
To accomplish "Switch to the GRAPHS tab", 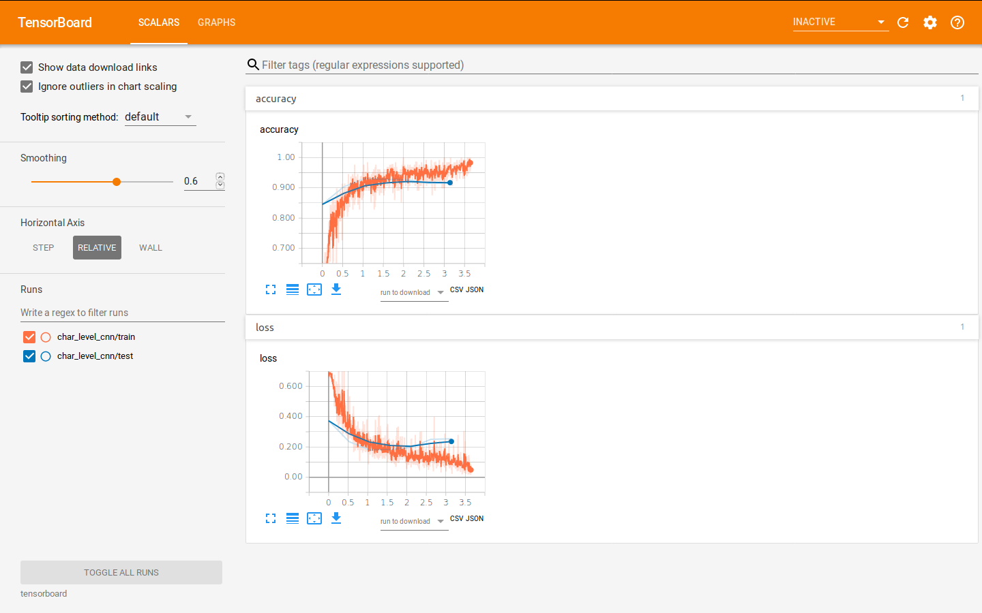I will click(x=217, y=22).
